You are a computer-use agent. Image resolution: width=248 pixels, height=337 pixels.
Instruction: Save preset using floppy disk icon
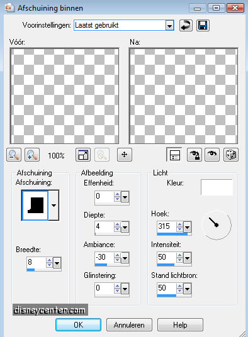point(203,25)
